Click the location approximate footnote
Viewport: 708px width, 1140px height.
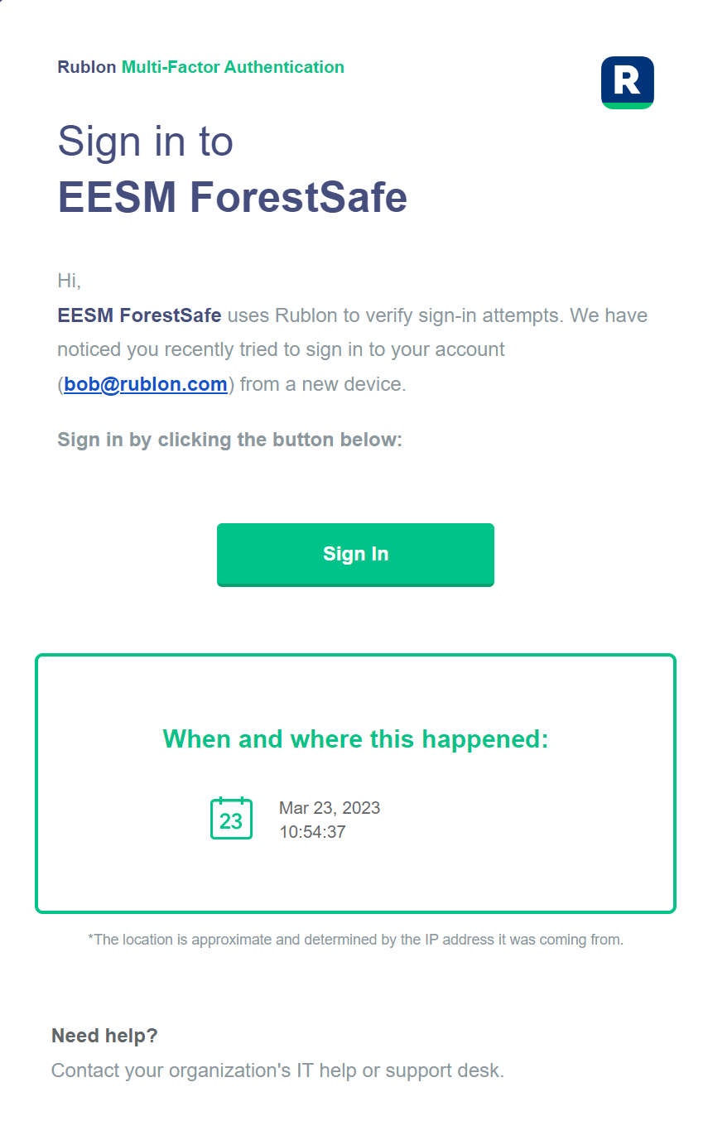pos(355,940)
